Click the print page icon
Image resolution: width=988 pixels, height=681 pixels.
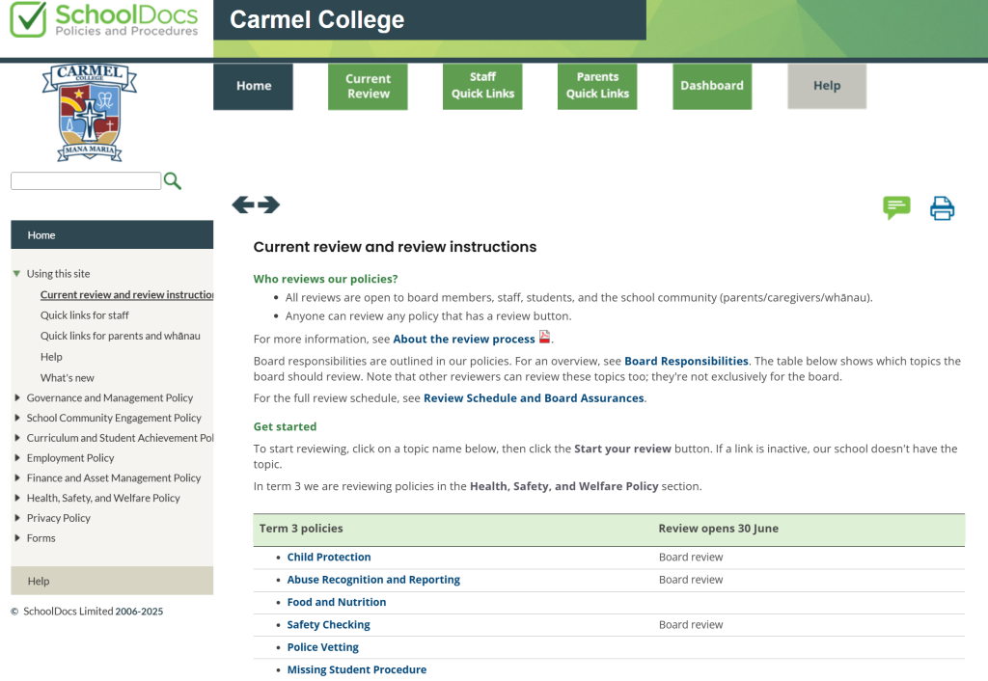[942, 208]
